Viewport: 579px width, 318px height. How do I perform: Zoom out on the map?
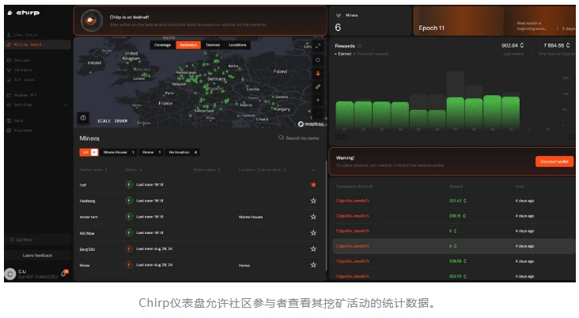coord(318,112)
